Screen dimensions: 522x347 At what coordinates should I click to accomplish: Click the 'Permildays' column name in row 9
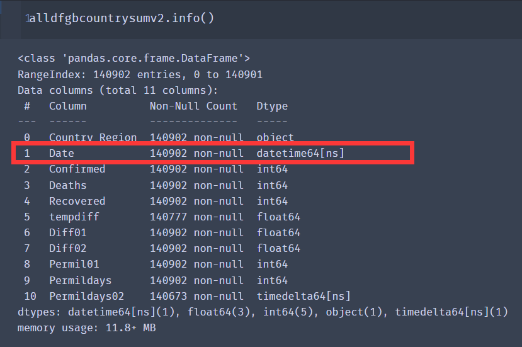click(80, 280)
